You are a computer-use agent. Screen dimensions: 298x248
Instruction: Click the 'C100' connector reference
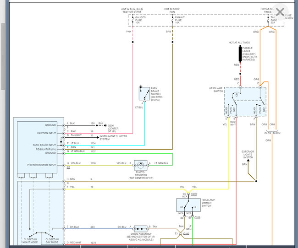pos(186,233)
